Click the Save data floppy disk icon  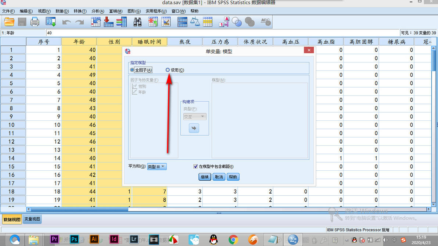pos(22,22)
